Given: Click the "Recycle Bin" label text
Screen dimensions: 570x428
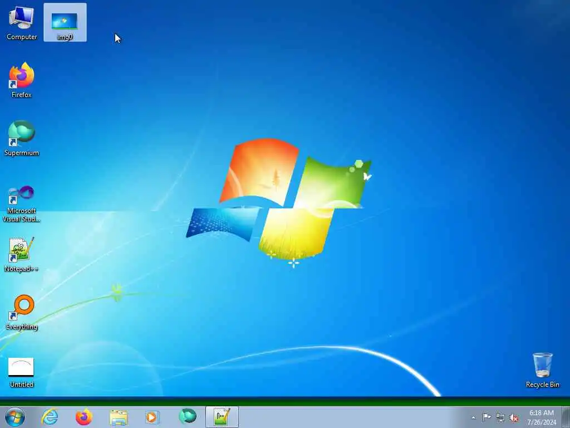Looking at the screenshot, I should pyautogui.click(x=542, y=385).
